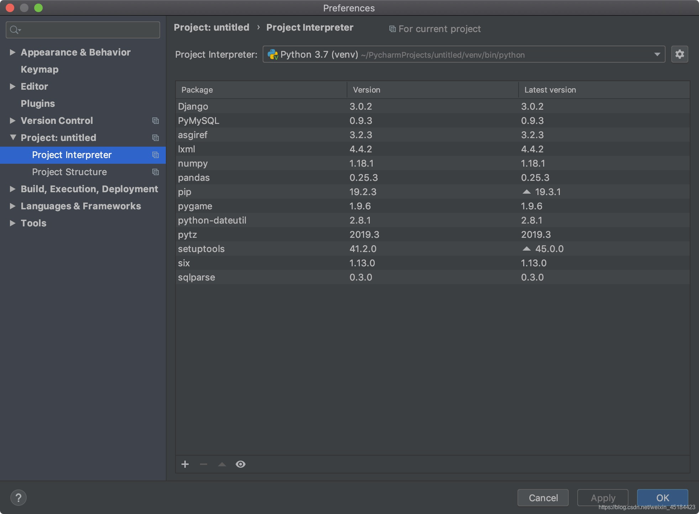Click the upgrade arrow beside setuptools 45.0.0
699x514 pixels.
(x=527, y=249)
